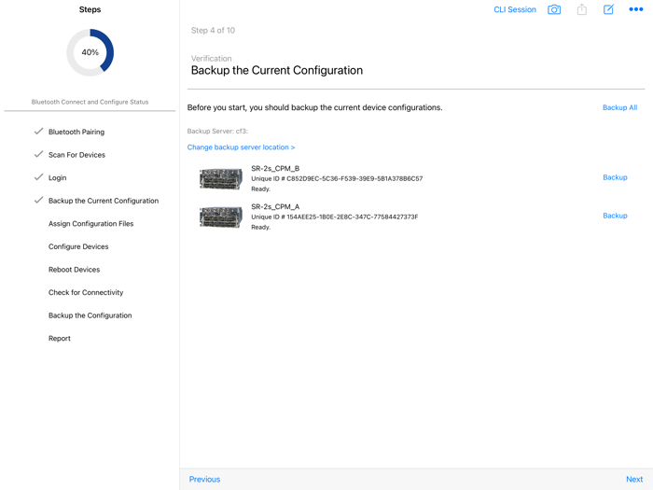Click the 40% progress ring
Viewport: 653px width, 490px height.
coord(90,52)
